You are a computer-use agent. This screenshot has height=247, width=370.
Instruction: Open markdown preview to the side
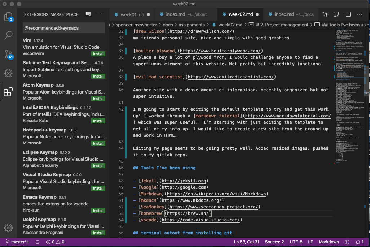pyautogui.click(x=336, y=14)
